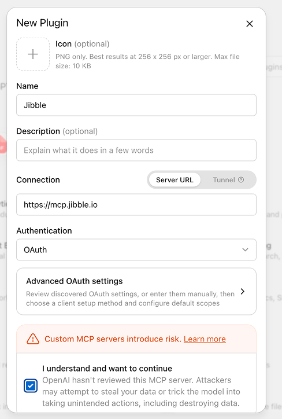The height and width of the screenshot is (419, 282).
Task: Uncheck the I understand checkbox
Action: pyautogui.click(x=31, y=386)
